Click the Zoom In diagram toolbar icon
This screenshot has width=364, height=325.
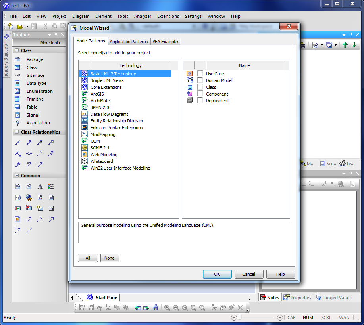coord(167,308)
